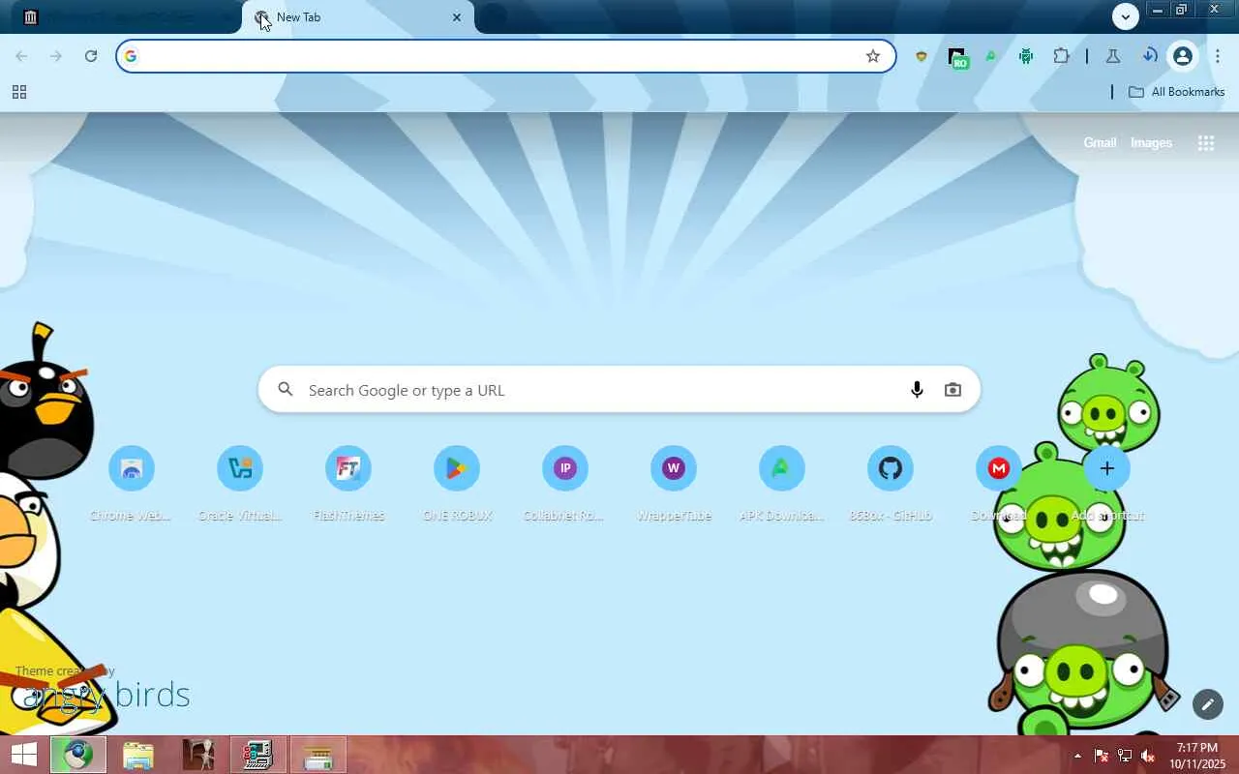Open the green Android robot extension
Image resolution: width=1239 pixels, height=774 pixels.
(1026, 56)
